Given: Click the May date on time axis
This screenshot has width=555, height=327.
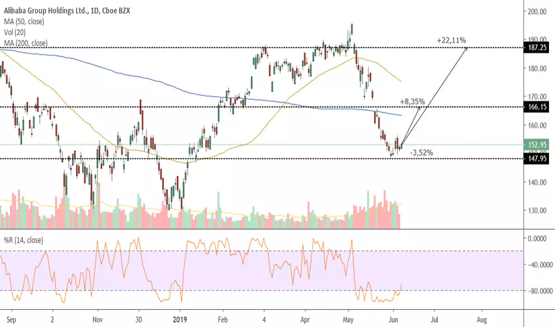Looking at the screenshot, I should (348, 320).
